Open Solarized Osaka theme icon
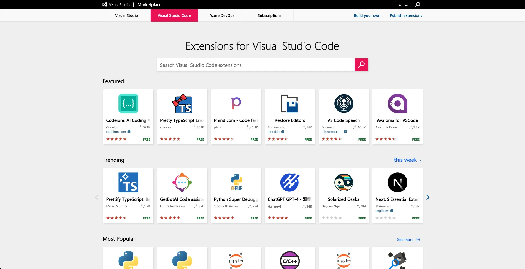The image size is (525, 269). click(344, 182)
